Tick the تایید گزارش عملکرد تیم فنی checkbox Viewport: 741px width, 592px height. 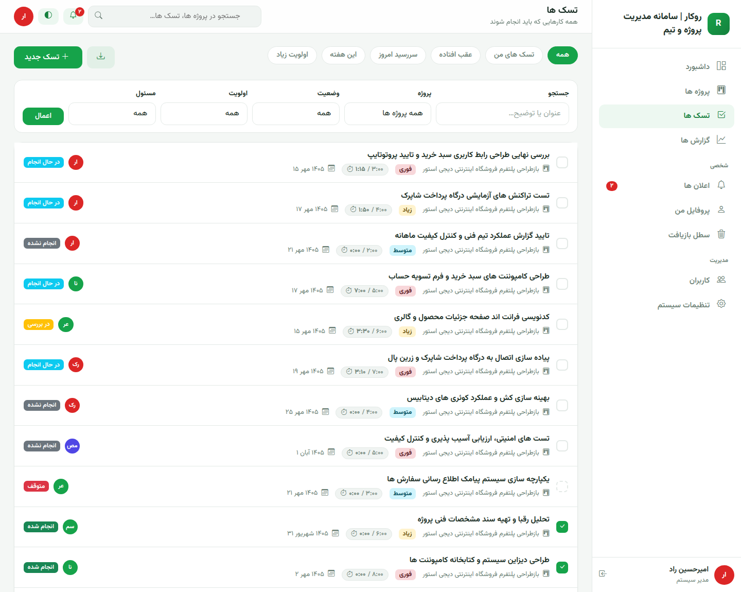tap(562, 243)
